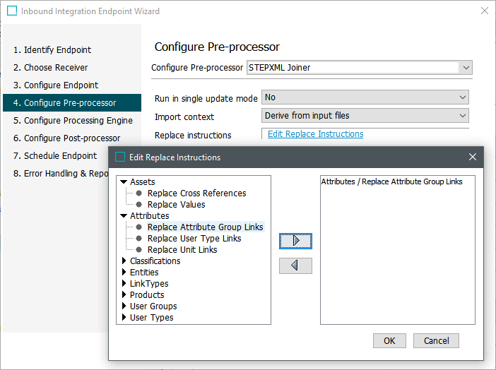The height and width of the screenshot is (370, 496).
Task: Click the Edit Replace Instructions link
Action: point(315,134)
